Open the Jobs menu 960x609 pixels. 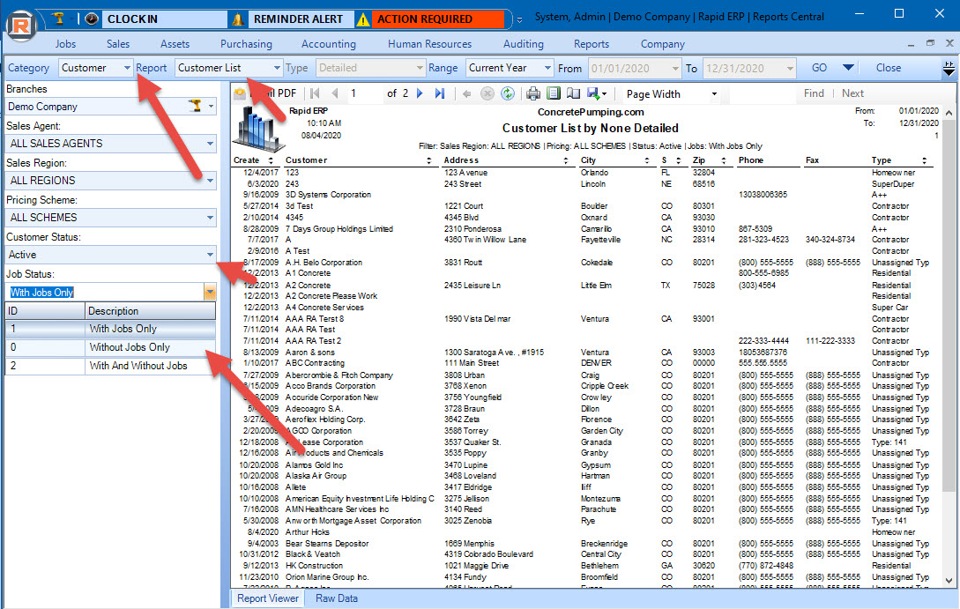(65, 44)
